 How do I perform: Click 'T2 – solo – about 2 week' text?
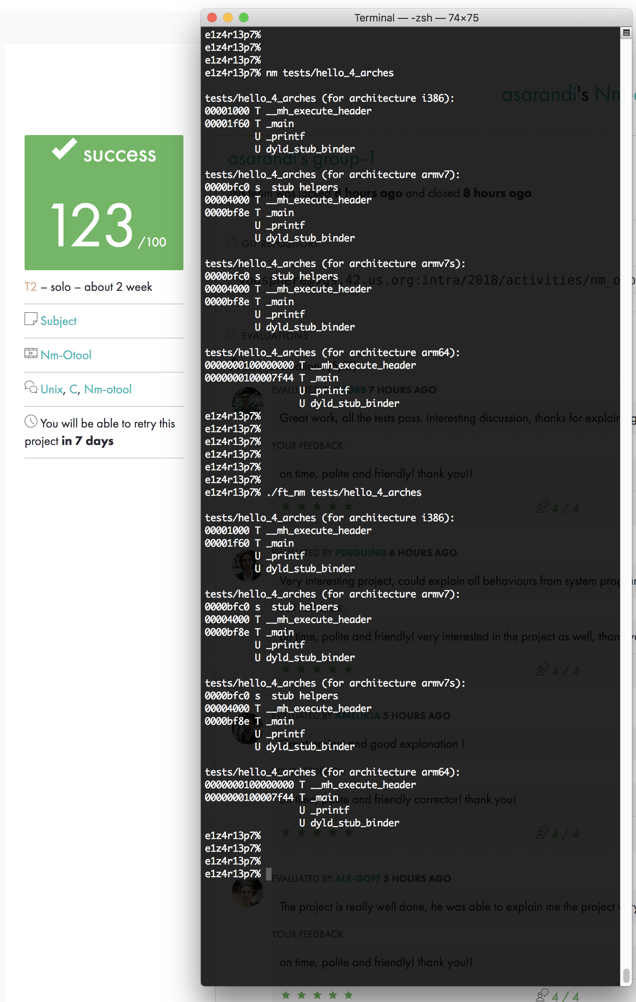(x=88, y=287)
